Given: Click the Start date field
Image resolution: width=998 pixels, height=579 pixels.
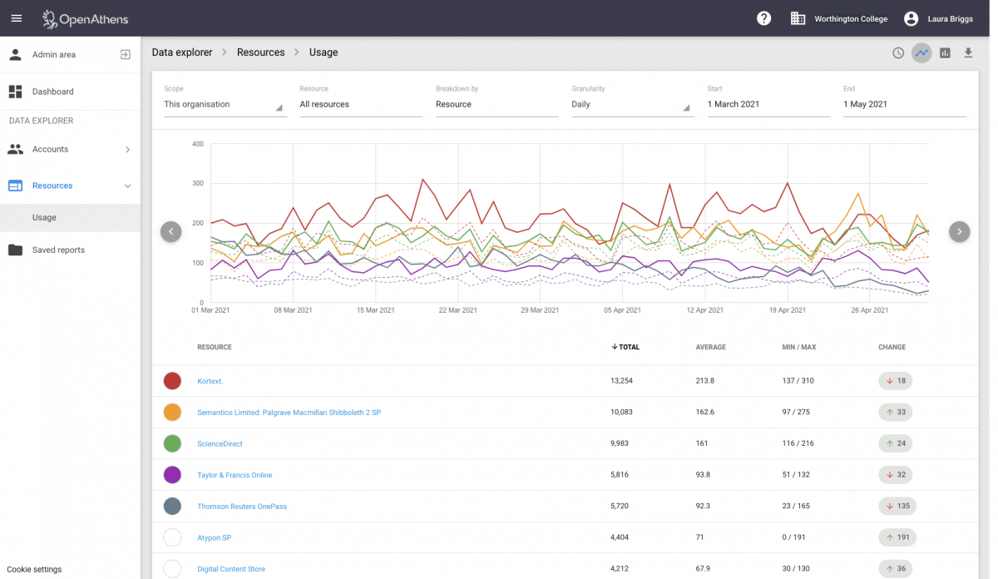Looking at the screenshot, I should click(768, 105).
